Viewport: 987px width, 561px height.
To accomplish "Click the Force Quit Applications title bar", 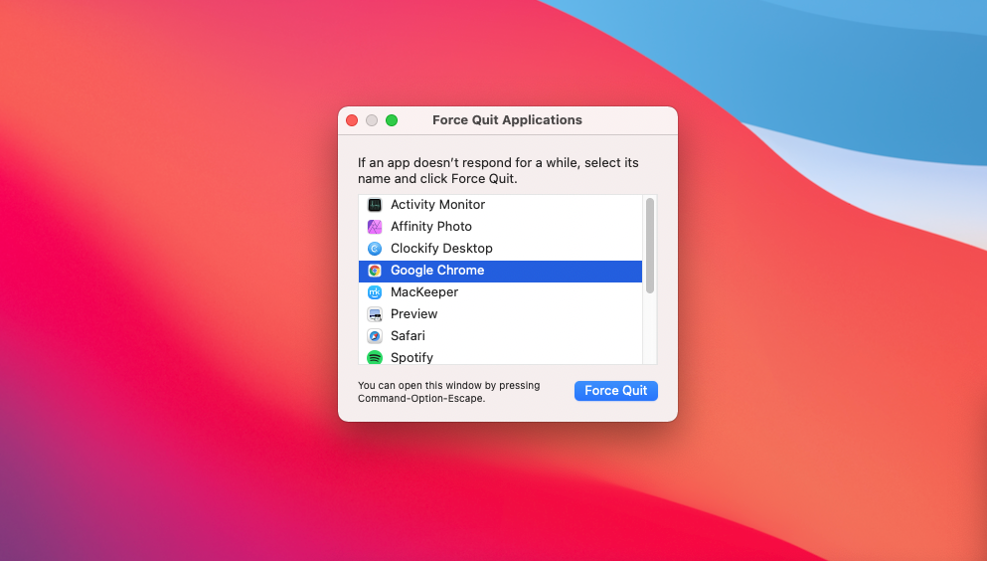I will point(507,120).
